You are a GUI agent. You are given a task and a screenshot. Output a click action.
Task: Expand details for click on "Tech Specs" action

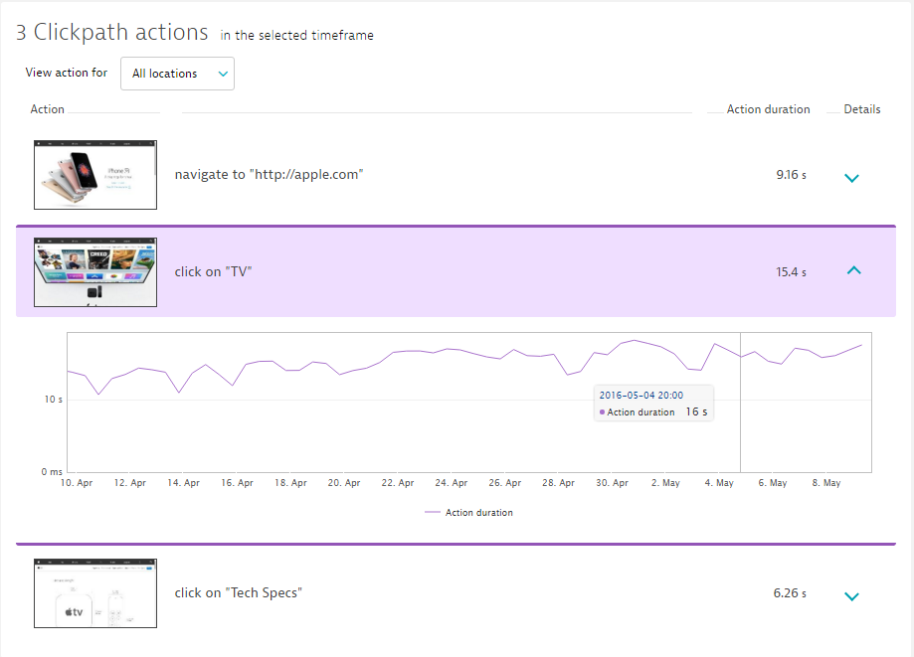(x=851, y=596)
